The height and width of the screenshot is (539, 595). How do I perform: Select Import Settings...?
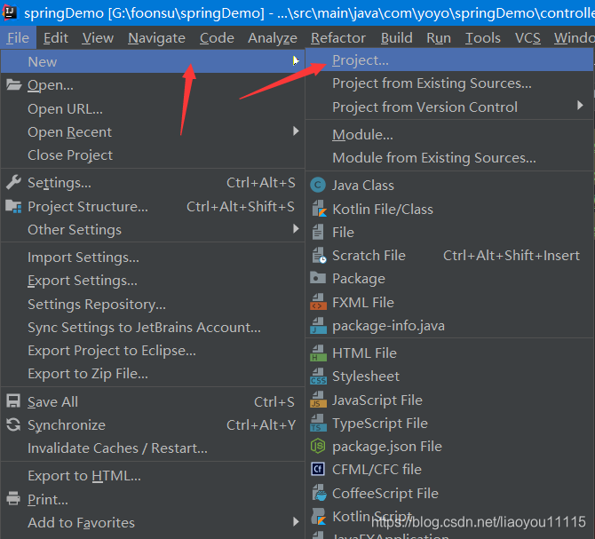153,258
